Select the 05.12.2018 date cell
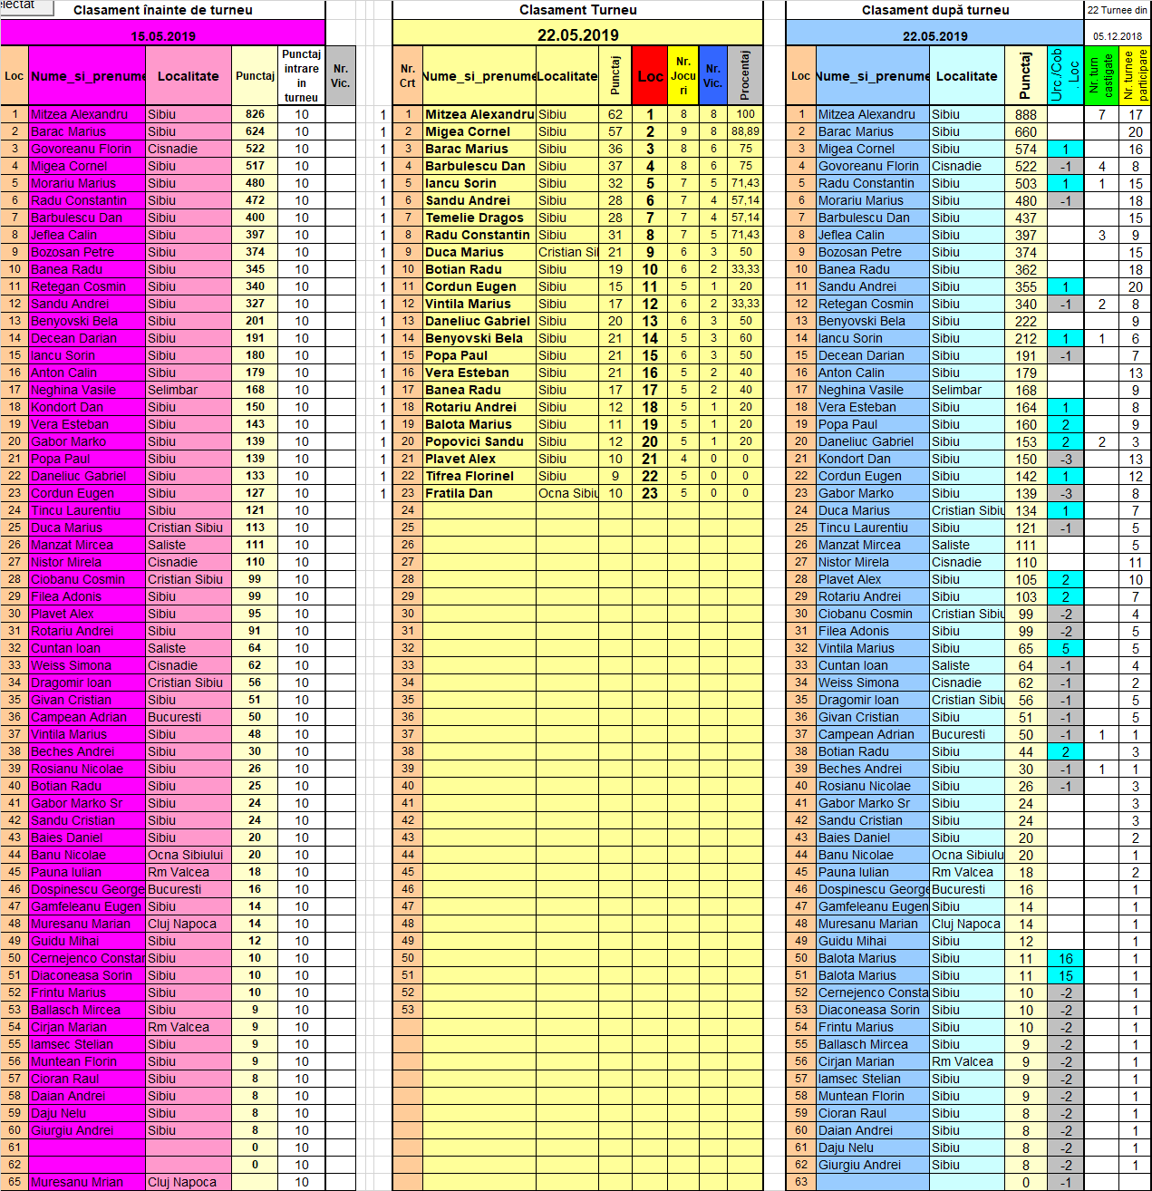 [x=1118, y=36]
